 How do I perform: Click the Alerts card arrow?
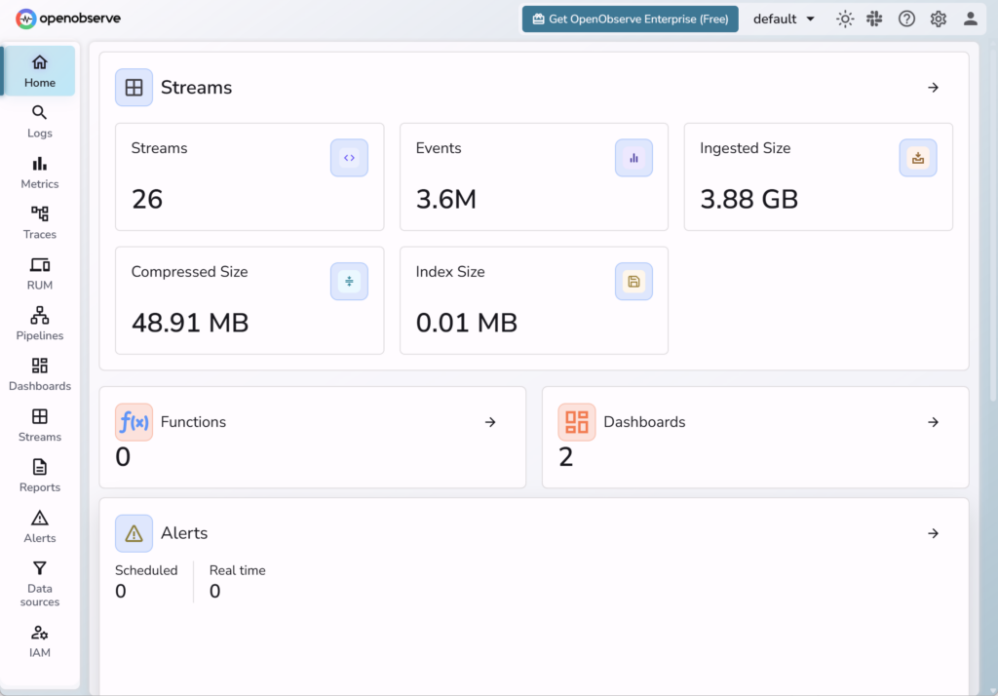click(x=933, y=533)
